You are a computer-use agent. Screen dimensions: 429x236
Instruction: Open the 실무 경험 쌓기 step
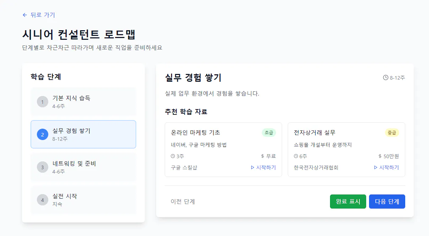pos(83,134)
